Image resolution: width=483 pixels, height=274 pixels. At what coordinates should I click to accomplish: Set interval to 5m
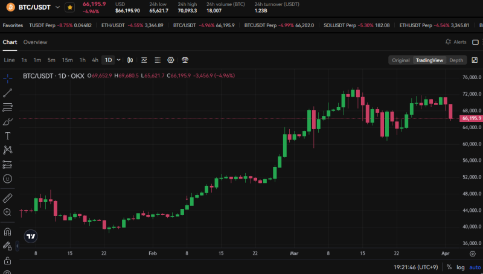[51, 60]
